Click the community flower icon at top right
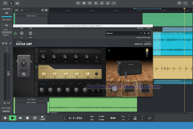Image resolution: width=193 pixels, height=129 pixels. pos(179,3)
